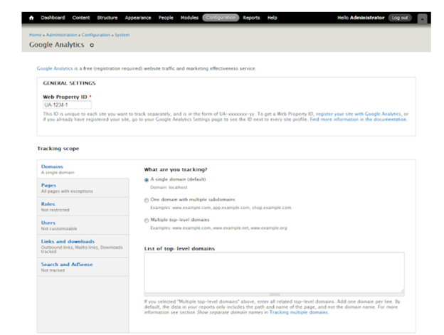The height and width of the screenshot is (335, 444).
Task: Open the Help menu
Action: (273, 18)
